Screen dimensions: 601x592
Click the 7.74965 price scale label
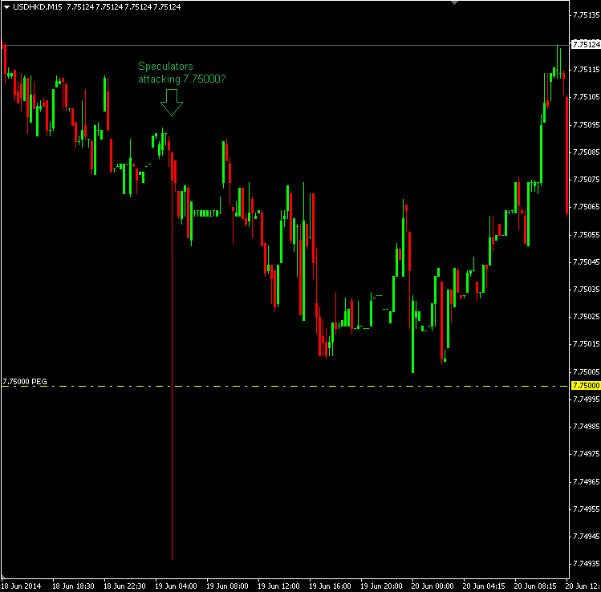point(586,481)
